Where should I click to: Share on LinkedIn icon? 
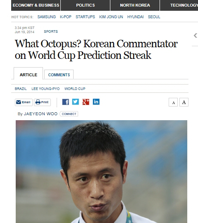pyautogui.click(x=96, y=102)
